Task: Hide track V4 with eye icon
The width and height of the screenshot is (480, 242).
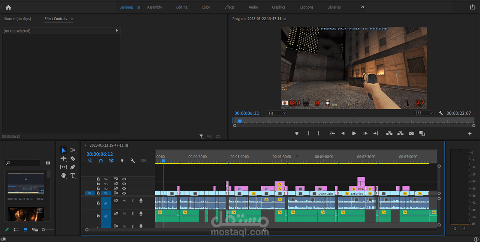Action: pos(124,179)
